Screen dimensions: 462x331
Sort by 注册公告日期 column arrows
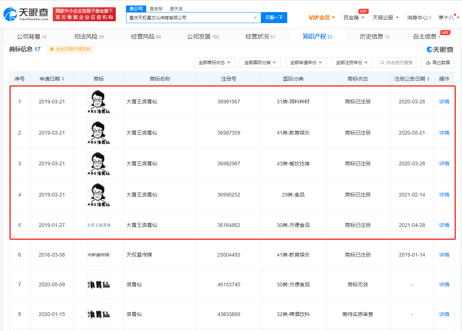(429, 79)
